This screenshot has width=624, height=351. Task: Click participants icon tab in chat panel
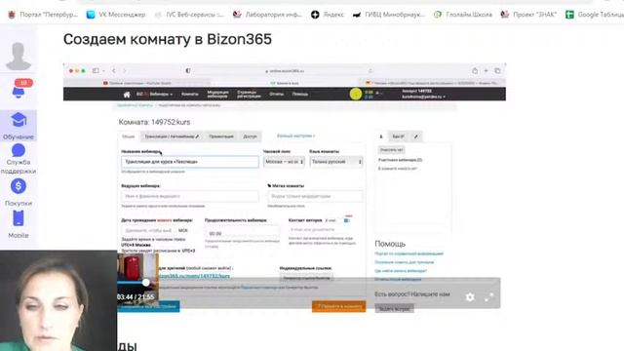[381, 136]
